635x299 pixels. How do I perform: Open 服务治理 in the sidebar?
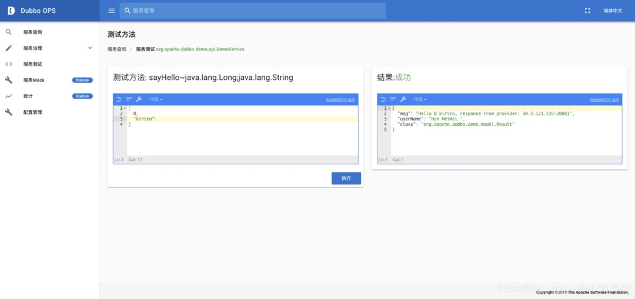[49, 48]
